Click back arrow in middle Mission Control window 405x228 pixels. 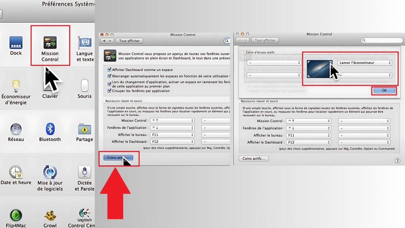[104, 41]
